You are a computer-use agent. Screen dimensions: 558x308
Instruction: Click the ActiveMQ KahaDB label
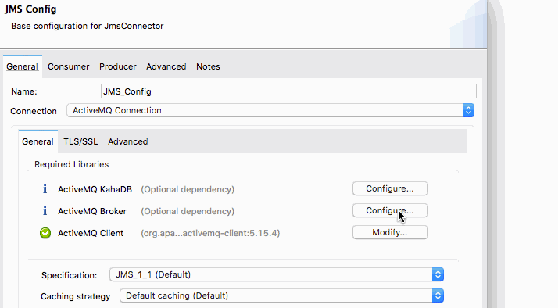pos(95,189)
